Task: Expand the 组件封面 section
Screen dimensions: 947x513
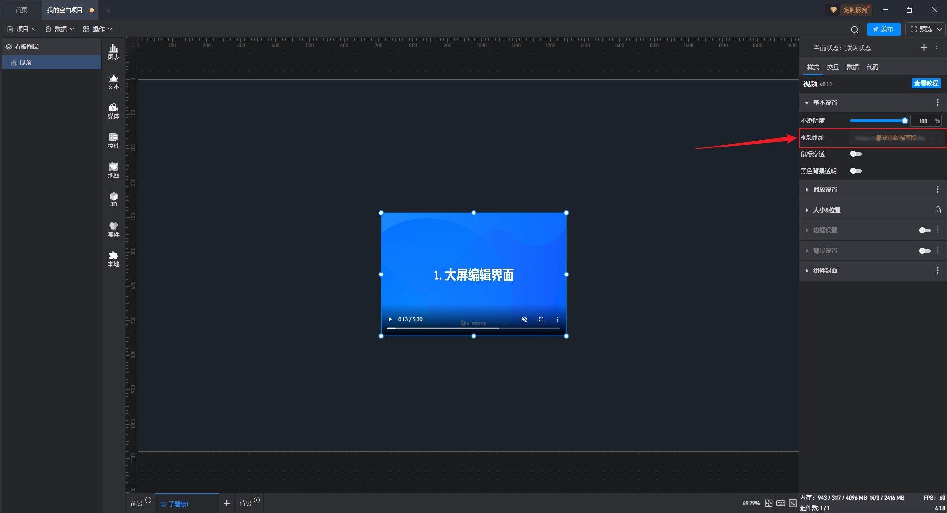Action: 807,271
